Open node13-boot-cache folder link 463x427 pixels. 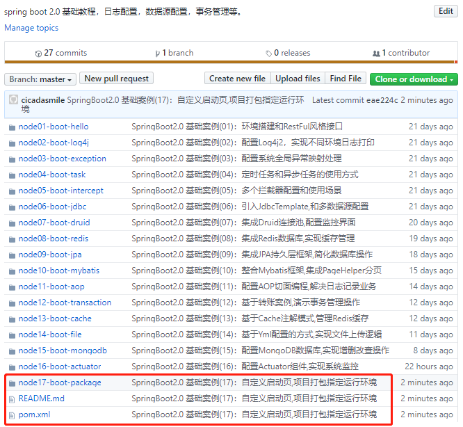point(55,319)
